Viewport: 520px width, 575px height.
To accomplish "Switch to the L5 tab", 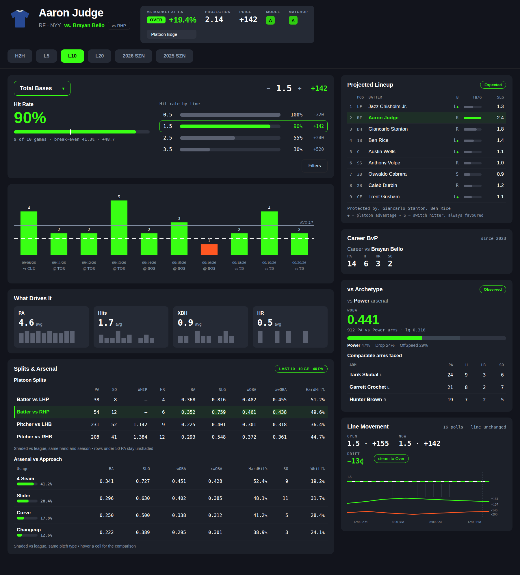I will [46, 56].
